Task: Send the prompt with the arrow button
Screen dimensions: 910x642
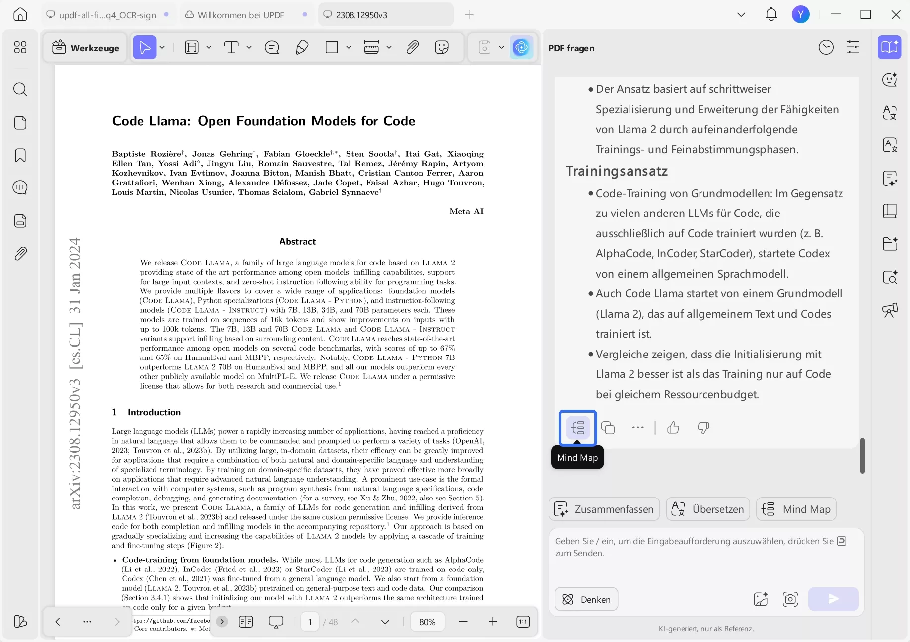Action: [834, 599]
